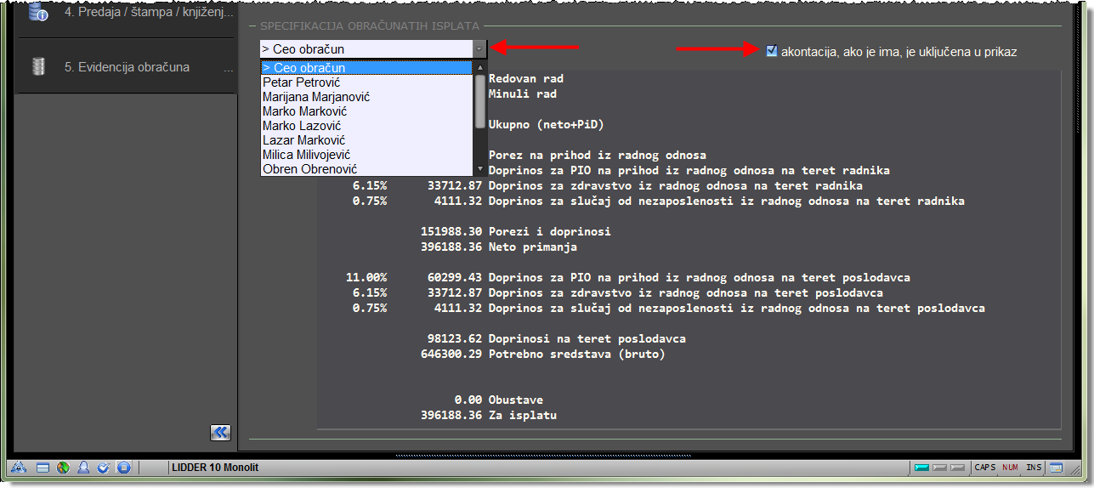Toggle the akontacija uključena u prikaz checkbox
The image size is (1094, 488).
click(772, 51)
